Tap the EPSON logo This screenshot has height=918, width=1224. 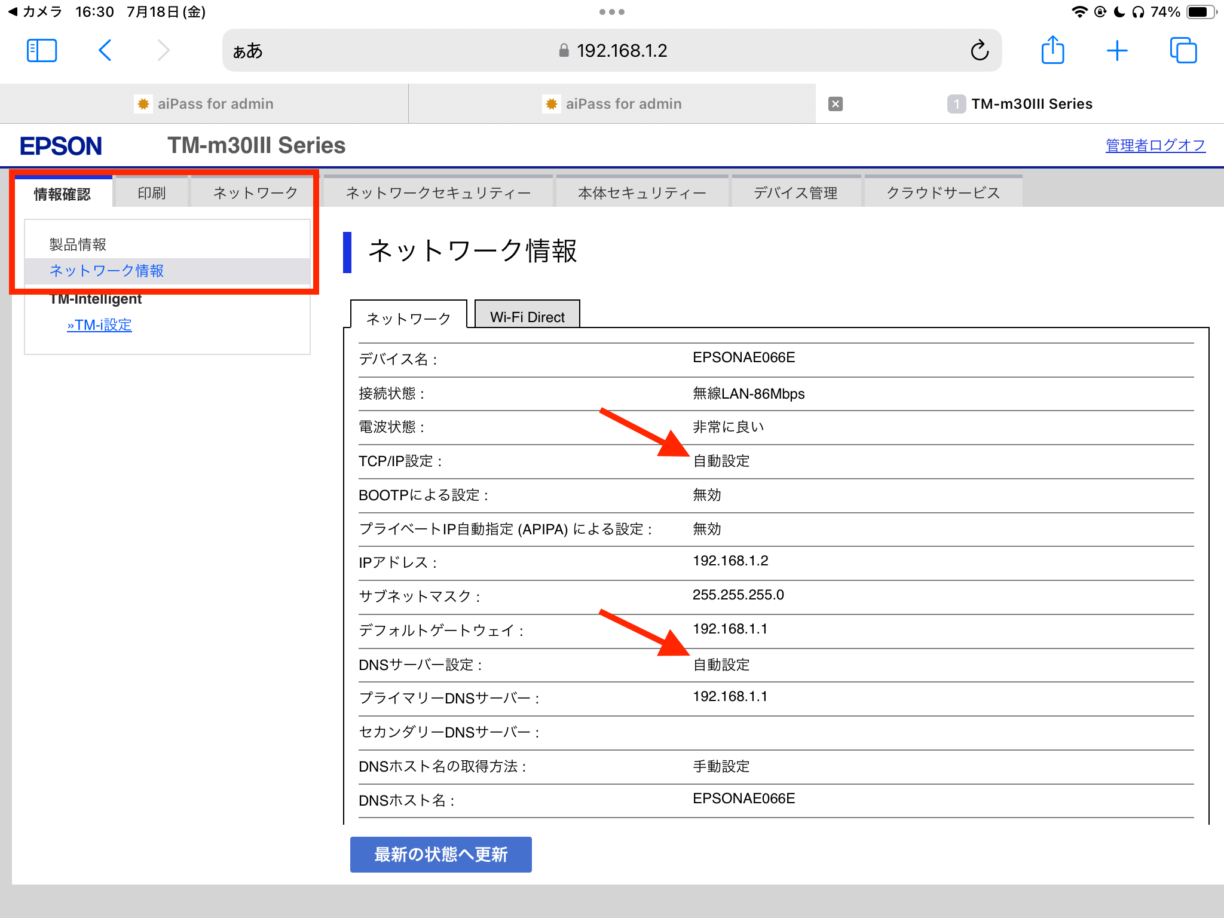(60, 146)
